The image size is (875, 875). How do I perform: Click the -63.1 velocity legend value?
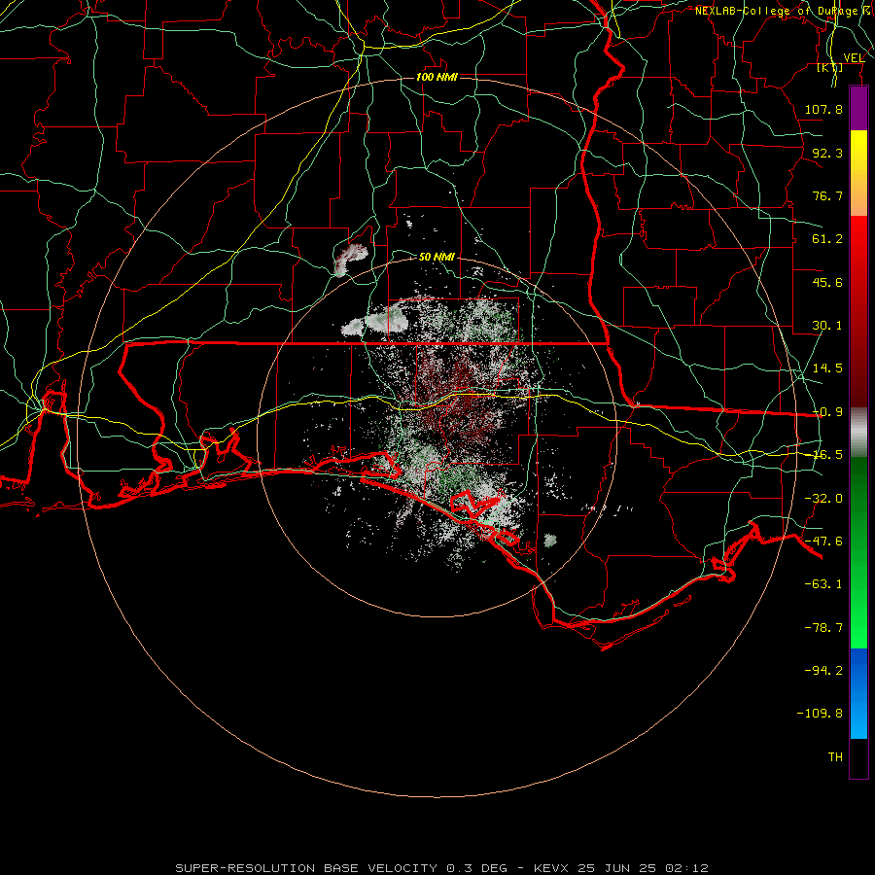pos(823,584)
